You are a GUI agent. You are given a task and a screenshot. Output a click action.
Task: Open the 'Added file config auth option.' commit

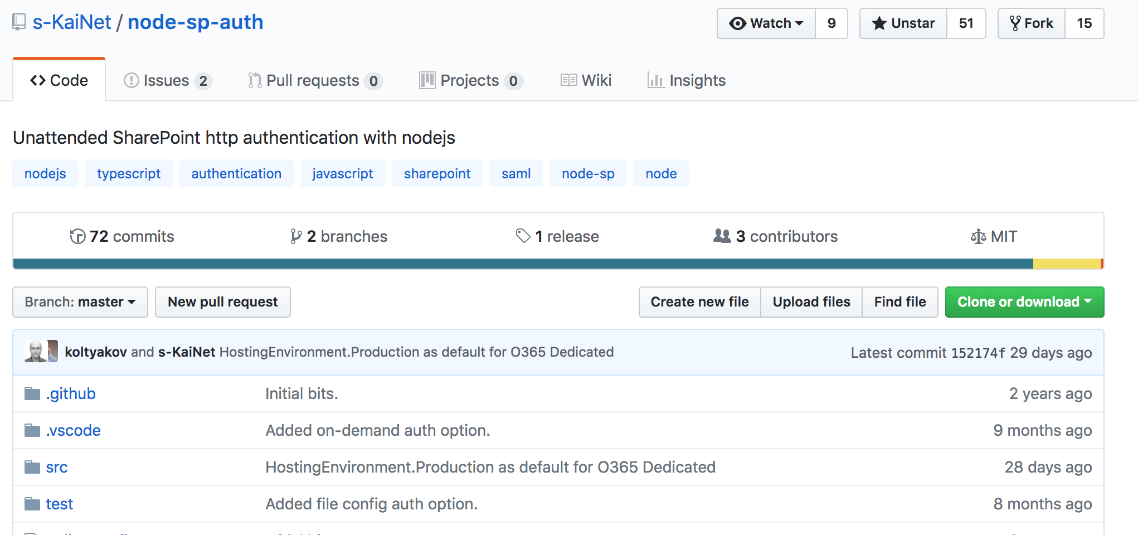(x=371, y=504)
